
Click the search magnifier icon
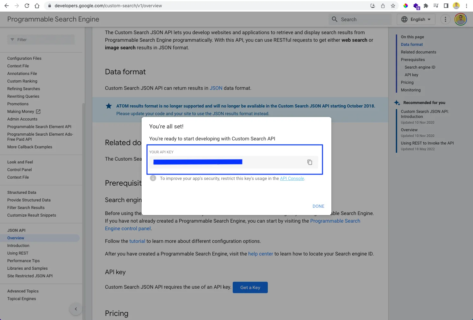[335, 19]
